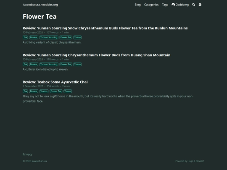Viewport: 227px width, 170px height.
Task: Open the Teabox Soma Ayurvedic Chai review
Action: point(55,82)
